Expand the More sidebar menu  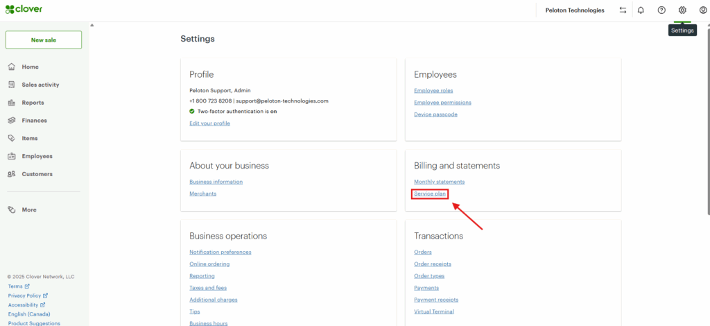[29, 209]
